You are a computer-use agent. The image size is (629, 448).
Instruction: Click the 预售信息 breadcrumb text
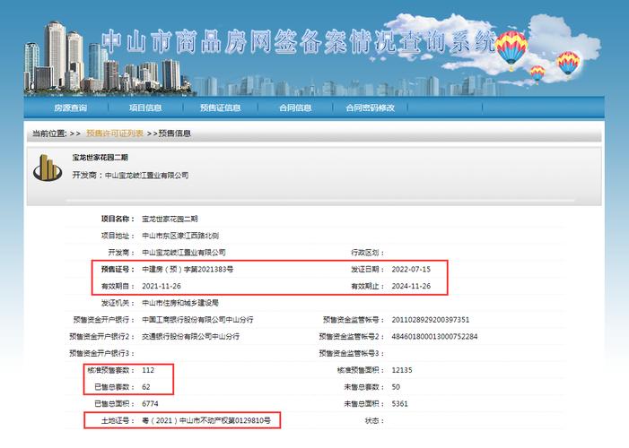[174, 134]
